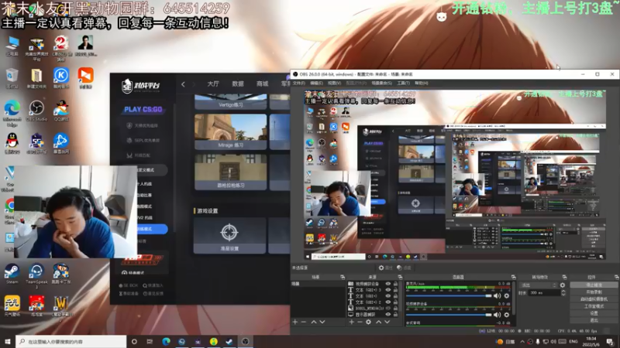Add a new source with the plus button
Screen dimensions: 620x348
[352, 322]
